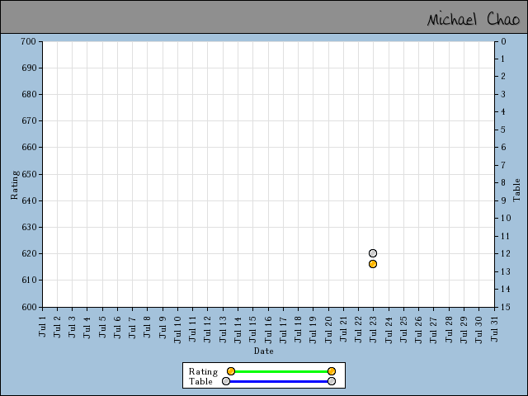Click the 'Jul 27' date label
The image size is (528, 396).
[433, 330]
